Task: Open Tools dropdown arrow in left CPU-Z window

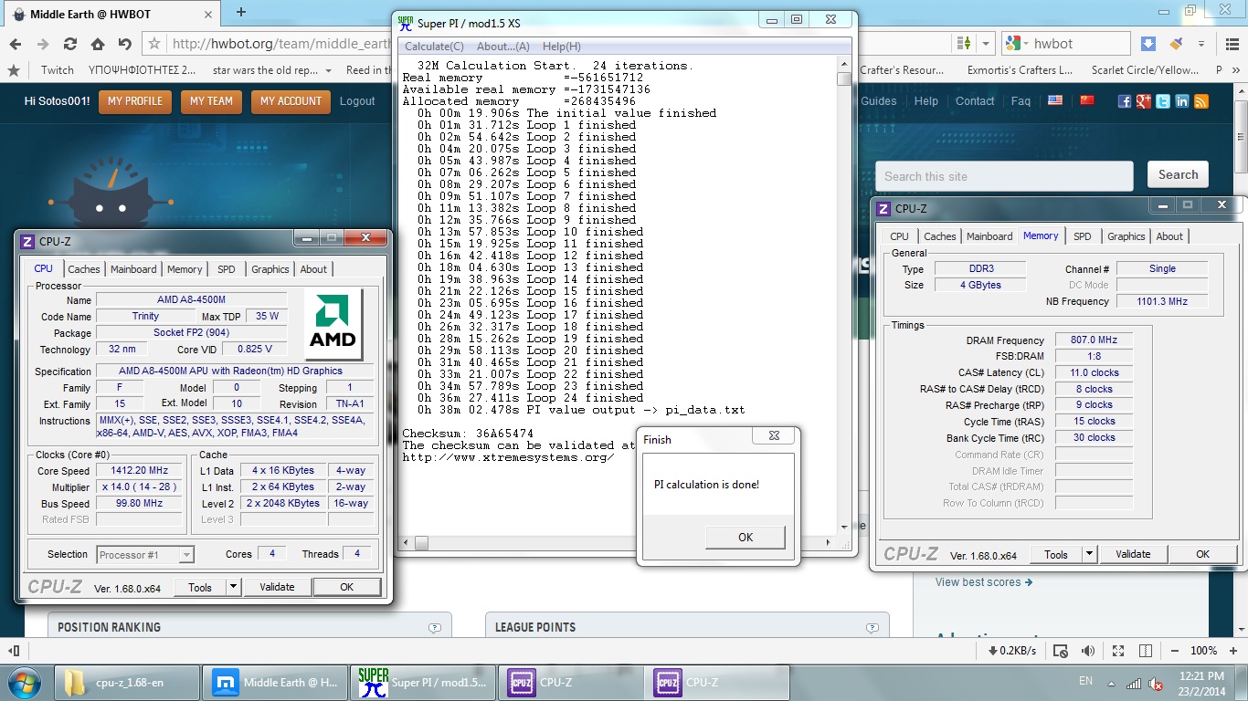Action: [x=233, y=587]
